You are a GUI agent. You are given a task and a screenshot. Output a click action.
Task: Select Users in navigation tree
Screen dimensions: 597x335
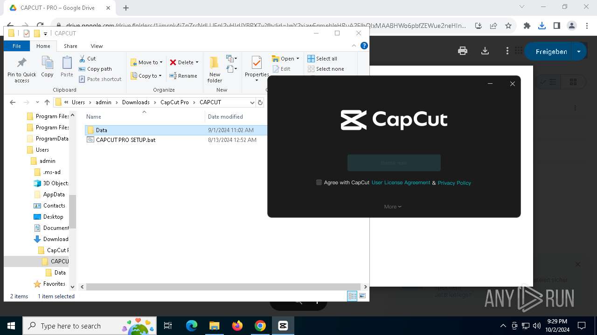[38, 150]
